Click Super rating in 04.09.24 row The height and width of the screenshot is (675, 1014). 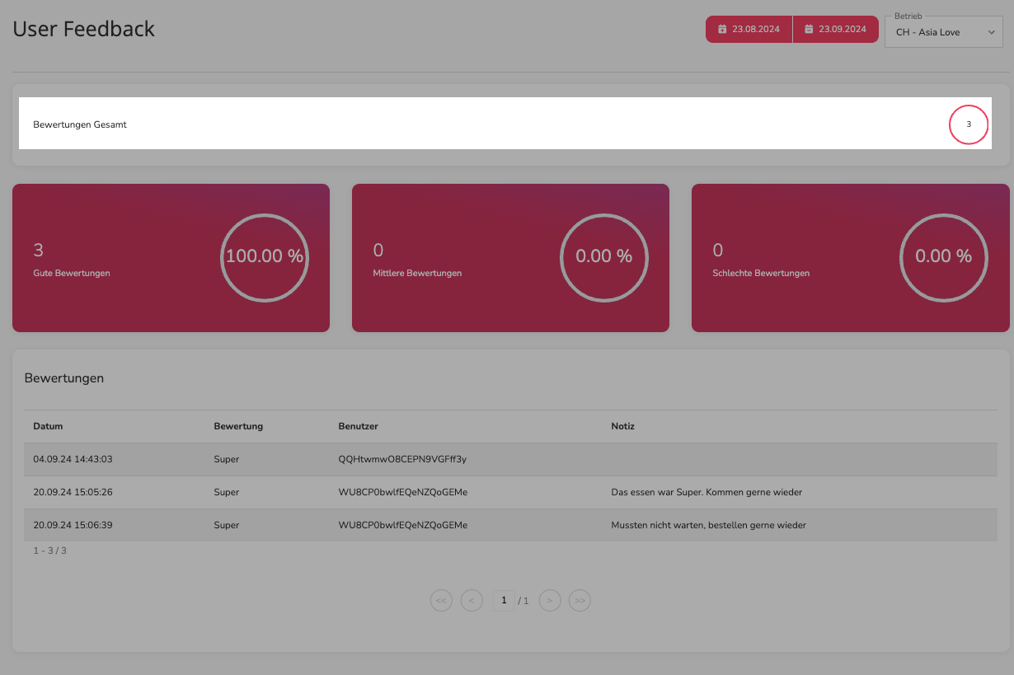(226, 459)
